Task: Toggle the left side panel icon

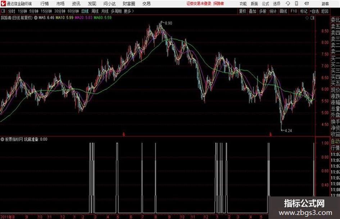Action: pos(3,11)
